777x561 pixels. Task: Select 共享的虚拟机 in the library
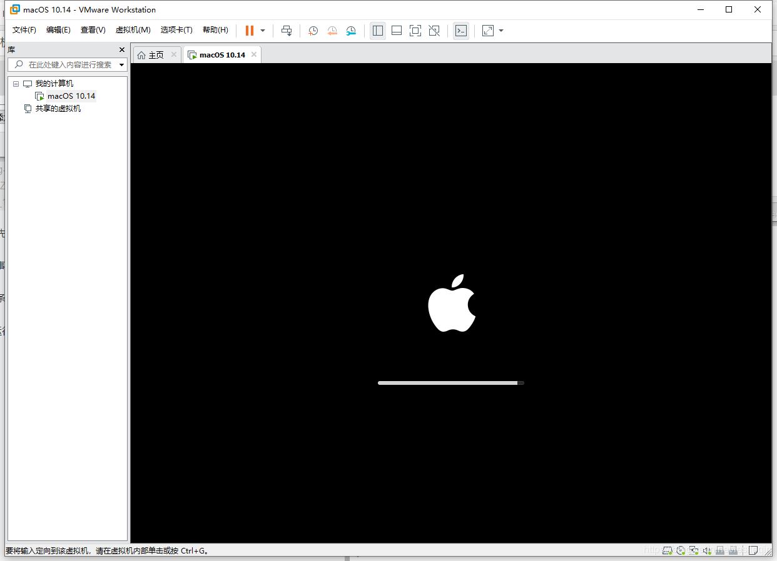point(58,109)
